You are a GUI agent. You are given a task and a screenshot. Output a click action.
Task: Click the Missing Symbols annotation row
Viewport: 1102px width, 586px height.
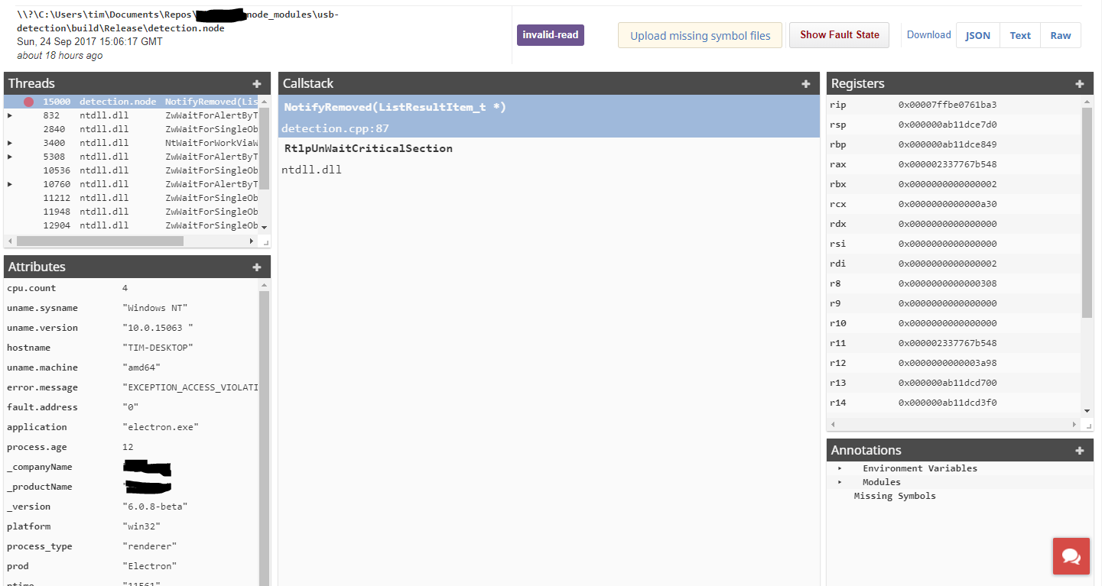(895, 496)
